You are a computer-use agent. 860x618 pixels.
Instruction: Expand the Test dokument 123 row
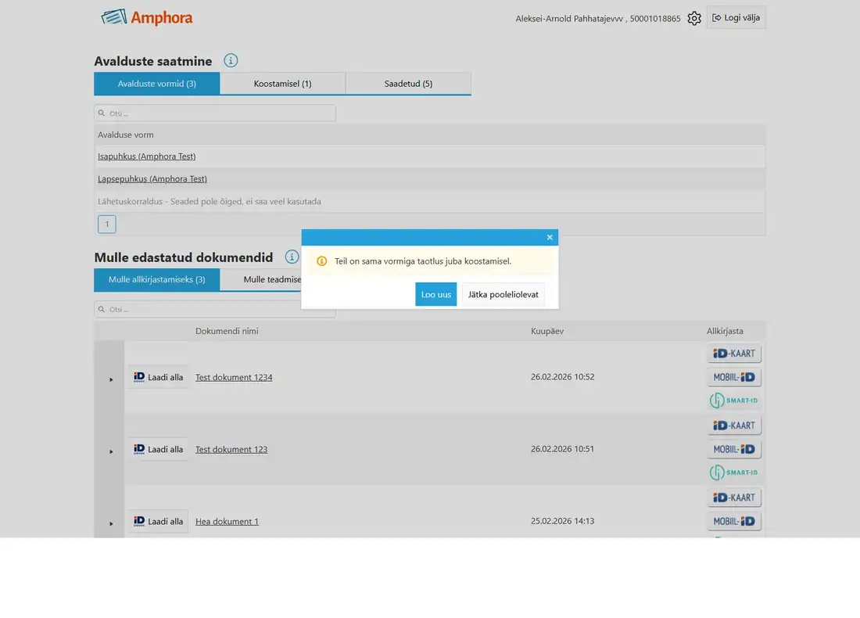[x=111, y=451]
